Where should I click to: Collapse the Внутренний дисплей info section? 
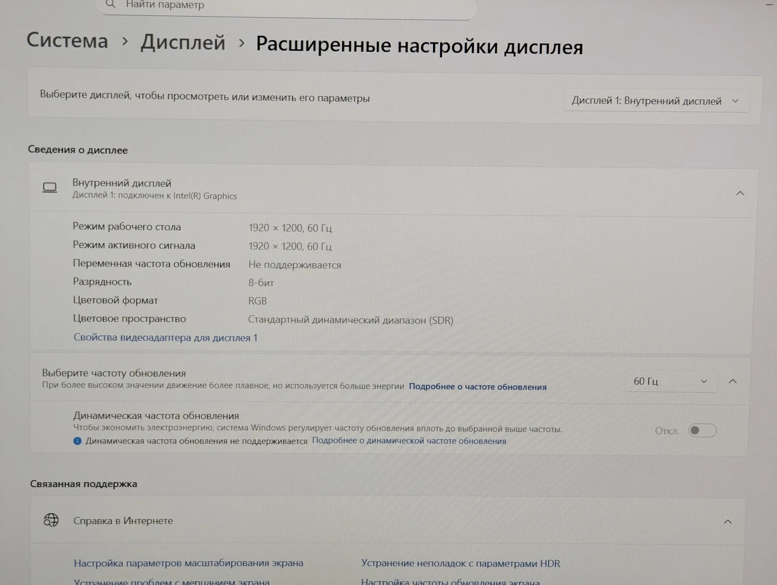pos(740,193)
